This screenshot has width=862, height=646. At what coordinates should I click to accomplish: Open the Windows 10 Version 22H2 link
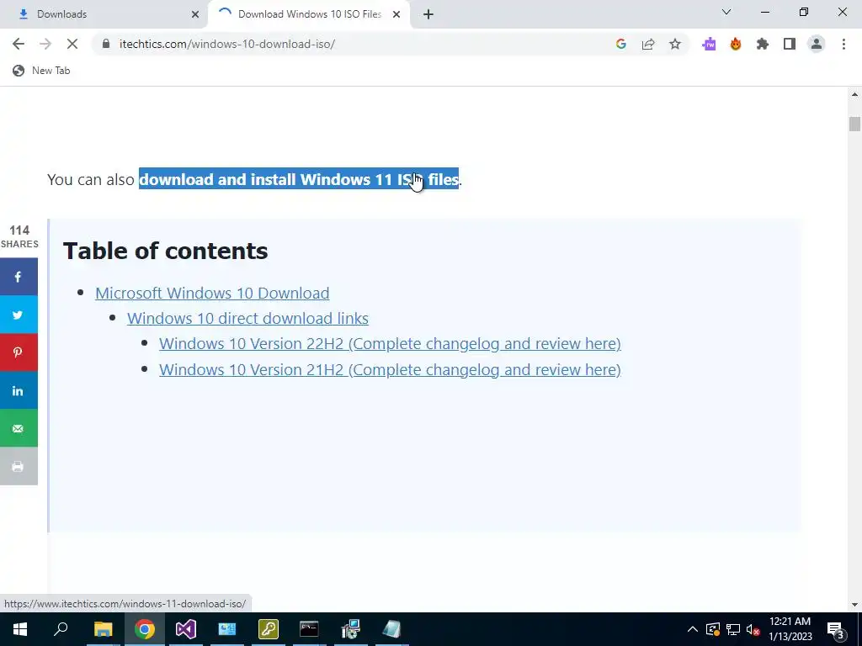click(390, 343)
